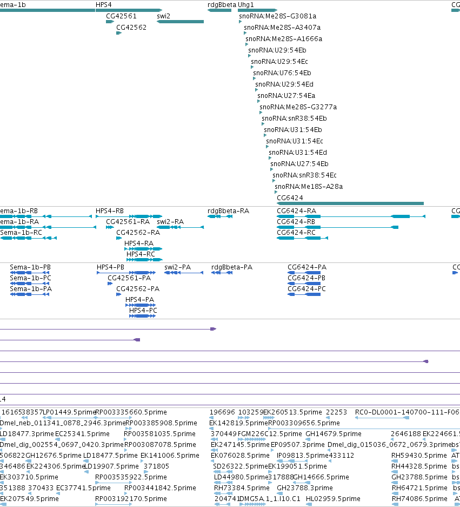Open the CG42562-PA protein label

pyautogui.click(x=138, y=289)
